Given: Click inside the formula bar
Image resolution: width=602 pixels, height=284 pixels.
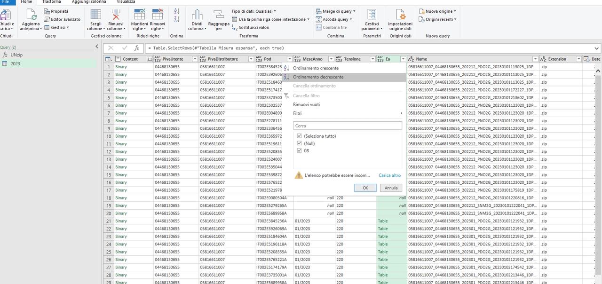Looking at the screenshot, I should point(368,48).
